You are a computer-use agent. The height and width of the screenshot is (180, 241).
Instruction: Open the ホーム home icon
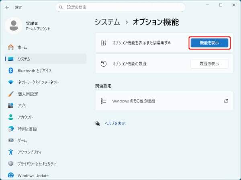(11, 47)
